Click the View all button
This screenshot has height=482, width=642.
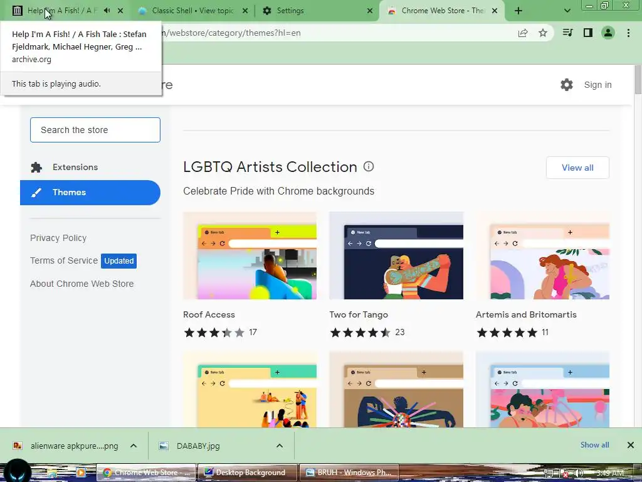[x=577, y=168]
